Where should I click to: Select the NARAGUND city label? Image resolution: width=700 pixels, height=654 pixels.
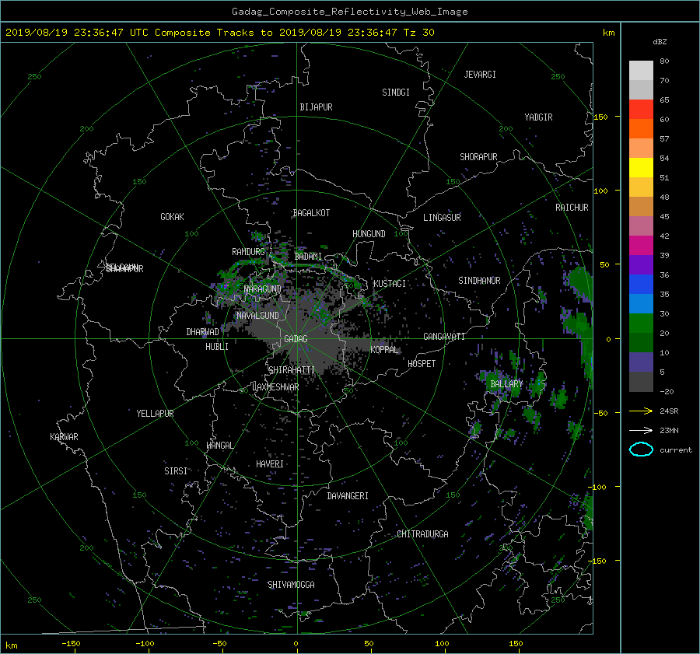263,289
